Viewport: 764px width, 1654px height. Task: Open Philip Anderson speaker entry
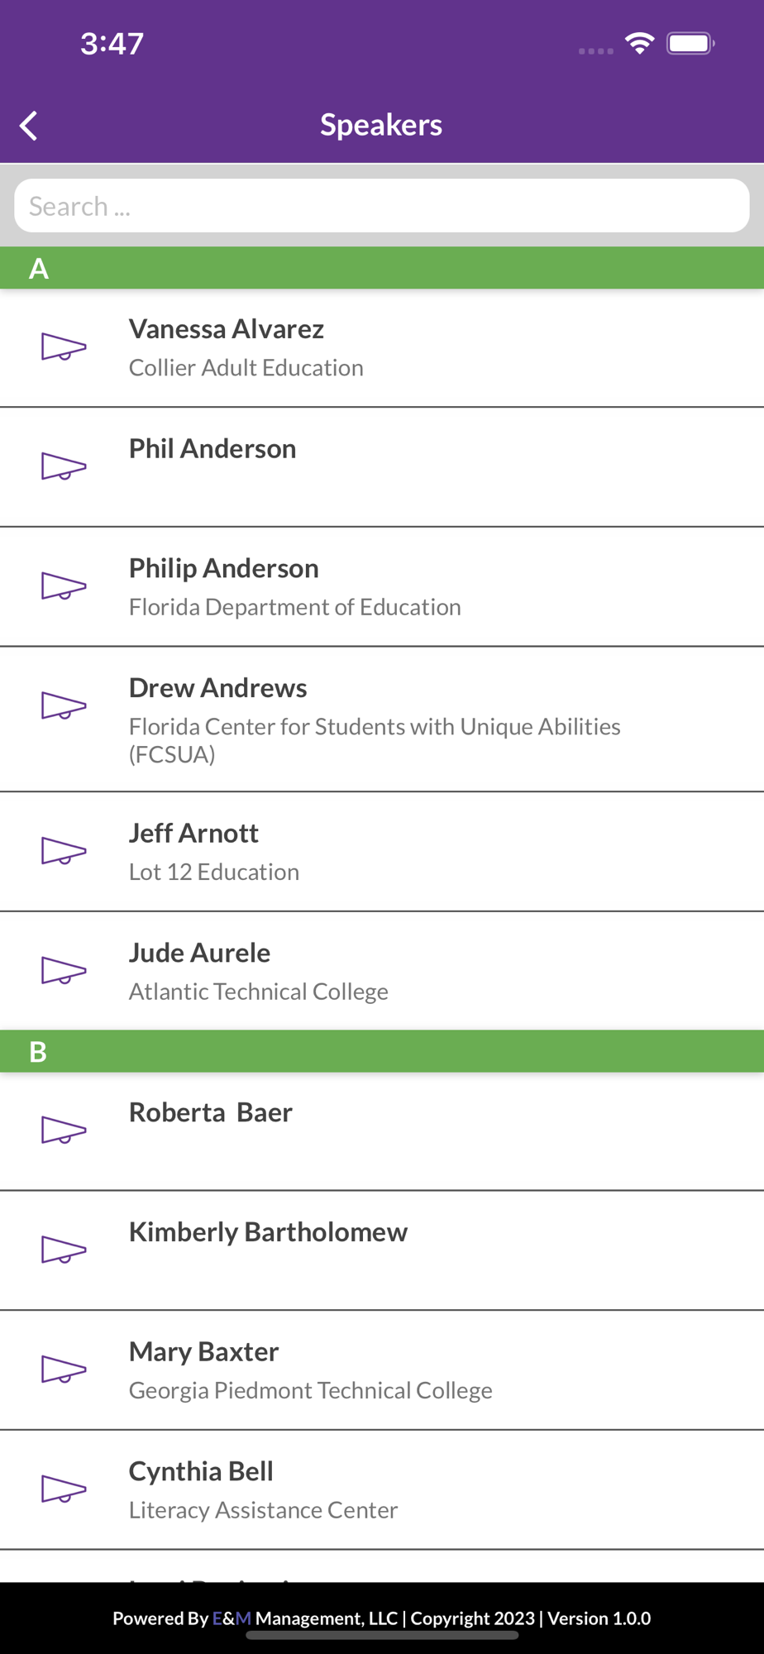pyautogui.click(x=382, y=586)
